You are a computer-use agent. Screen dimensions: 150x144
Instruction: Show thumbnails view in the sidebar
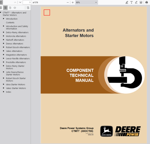[1, 8]
